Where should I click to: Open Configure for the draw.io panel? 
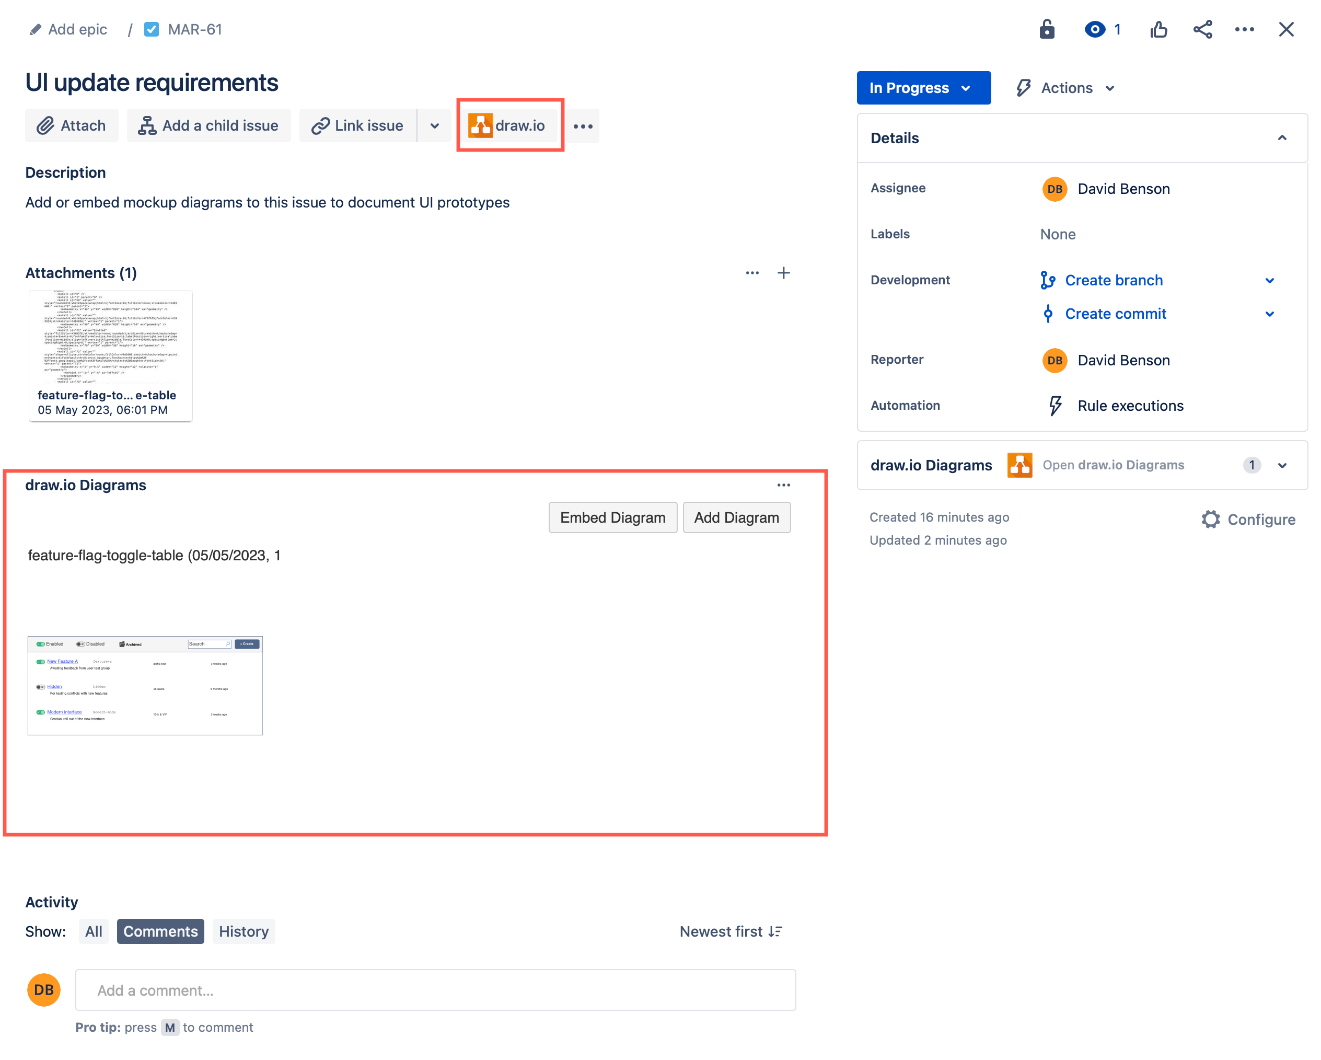click(x=1249, y=519)
